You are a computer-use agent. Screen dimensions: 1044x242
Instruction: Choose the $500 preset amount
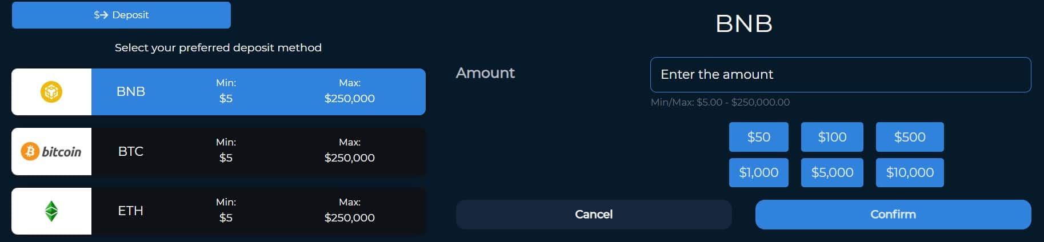coord(910,137)
